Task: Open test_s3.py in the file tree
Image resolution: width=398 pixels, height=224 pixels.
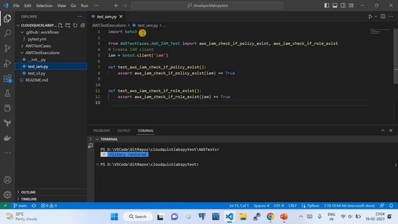Action: click(x=37, y=73)
